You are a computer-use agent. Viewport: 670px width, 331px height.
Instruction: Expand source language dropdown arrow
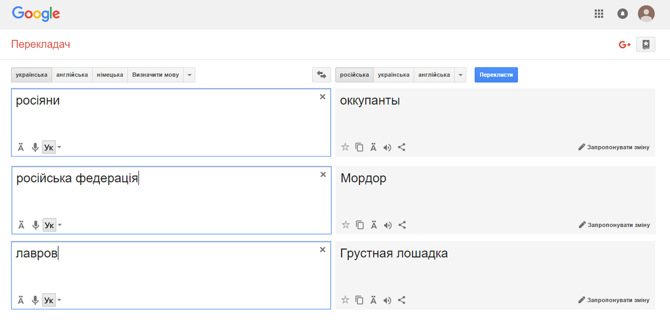189,75
